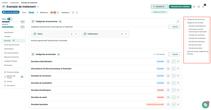211x110 pixels.
Task: Open Analyses d'impact section
Action: 11,61
